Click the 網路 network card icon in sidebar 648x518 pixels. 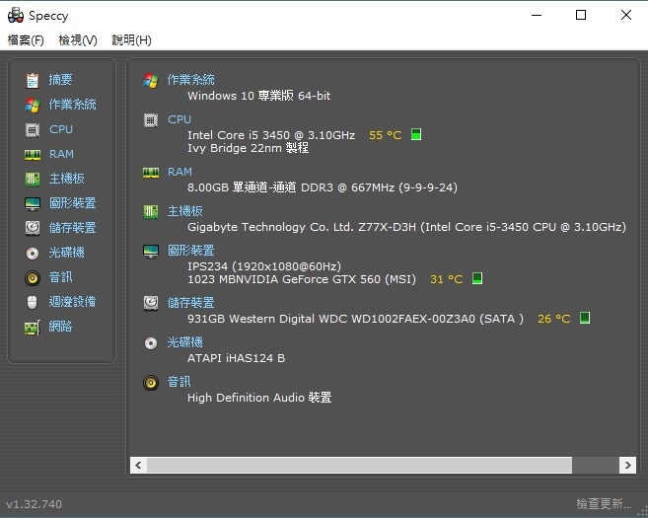click(33, 327)
